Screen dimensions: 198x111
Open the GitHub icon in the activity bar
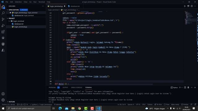[3, 44]
